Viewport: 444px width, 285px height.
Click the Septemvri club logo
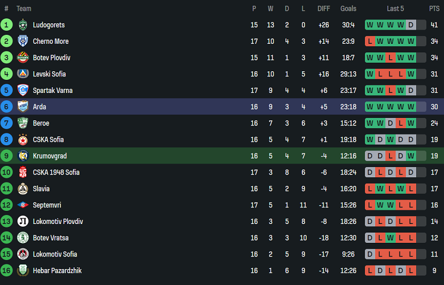tap(23, 205)
